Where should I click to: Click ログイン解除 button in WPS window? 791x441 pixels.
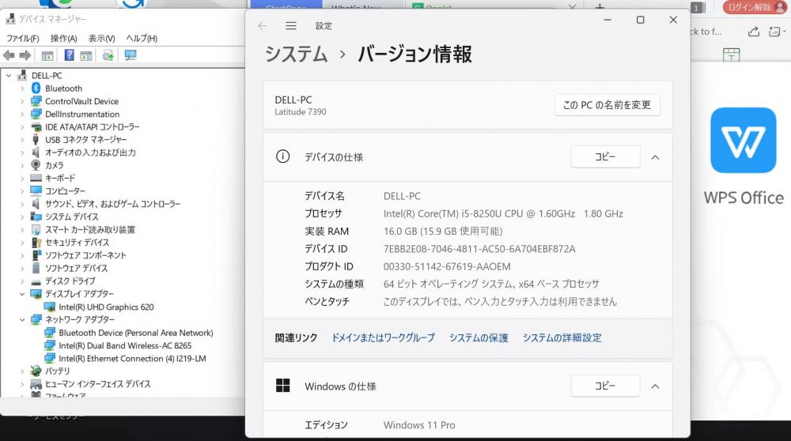(755, 7)
